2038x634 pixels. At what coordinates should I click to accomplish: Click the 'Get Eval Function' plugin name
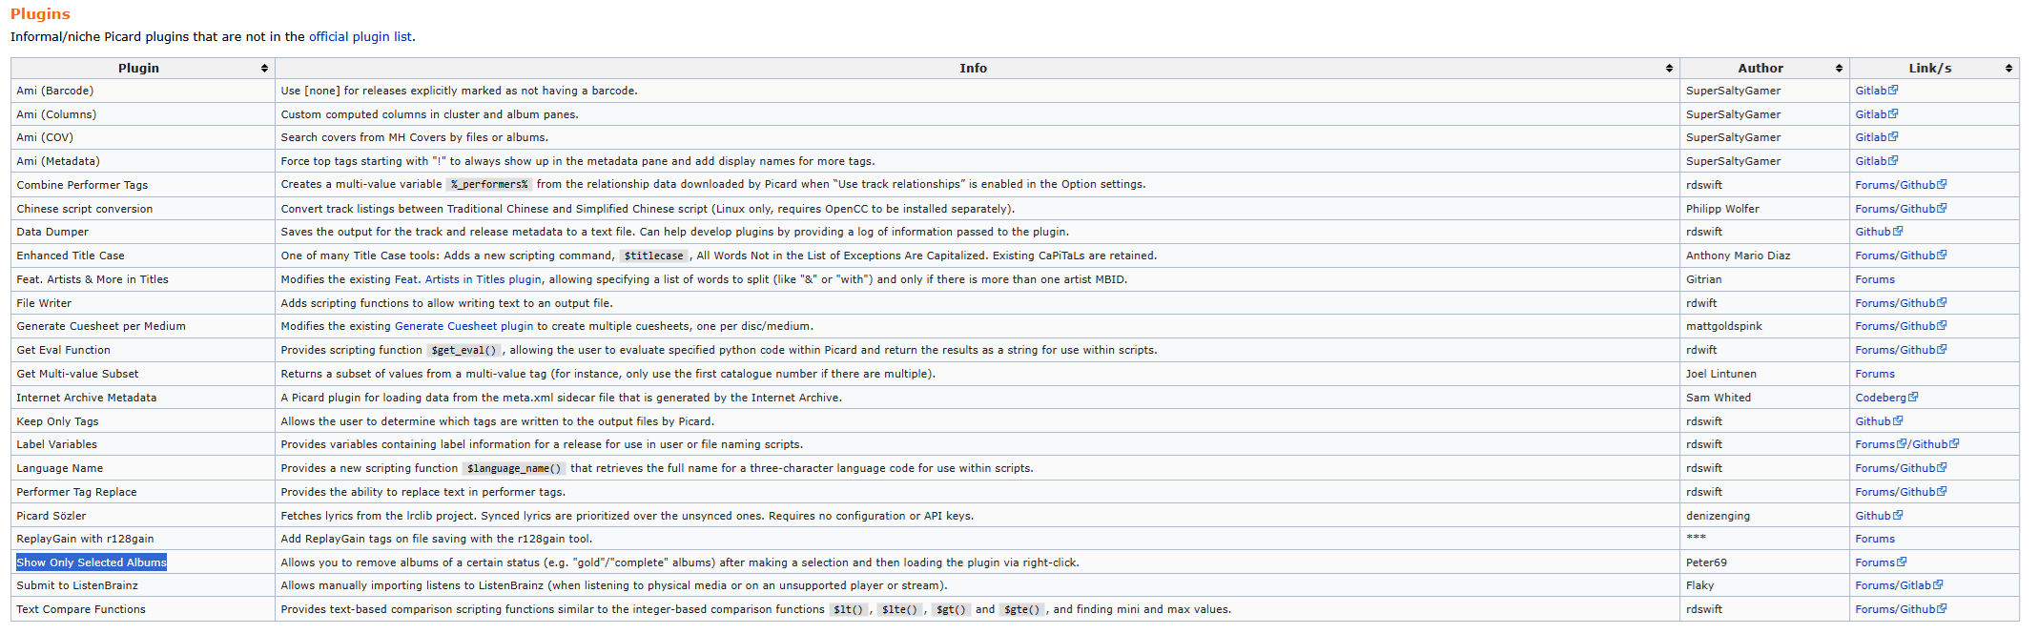pos(63,350)
